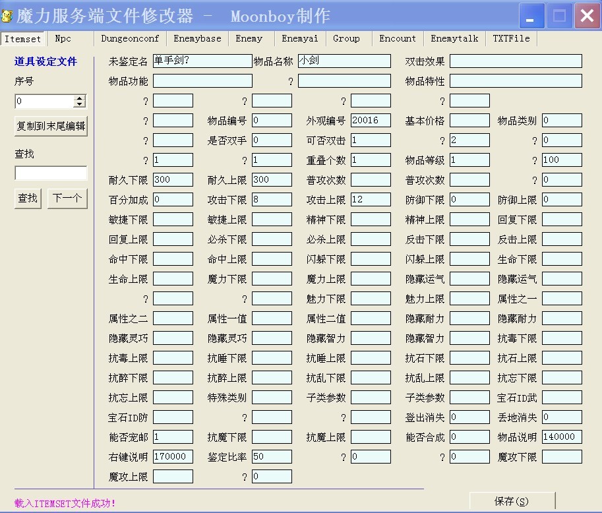Click the 查找 search button
The image size is (602, 513).
point(28,198)
